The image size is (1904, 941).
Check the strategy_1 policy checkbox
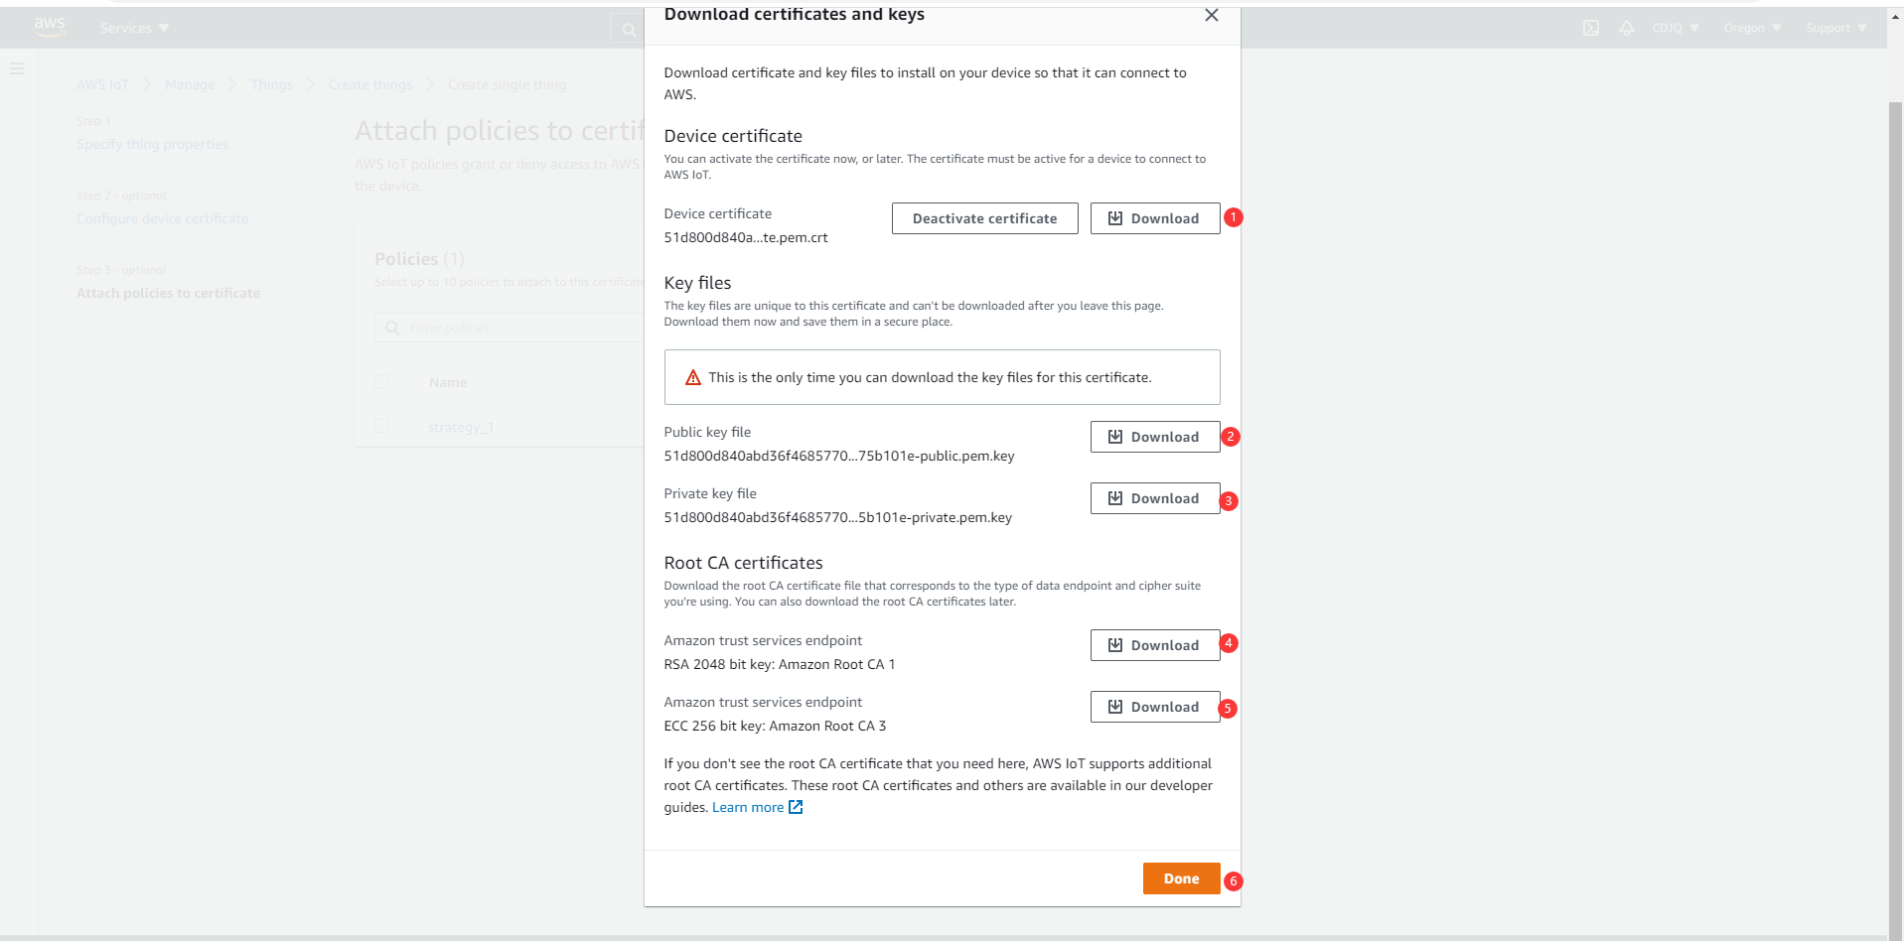[381, 425]
